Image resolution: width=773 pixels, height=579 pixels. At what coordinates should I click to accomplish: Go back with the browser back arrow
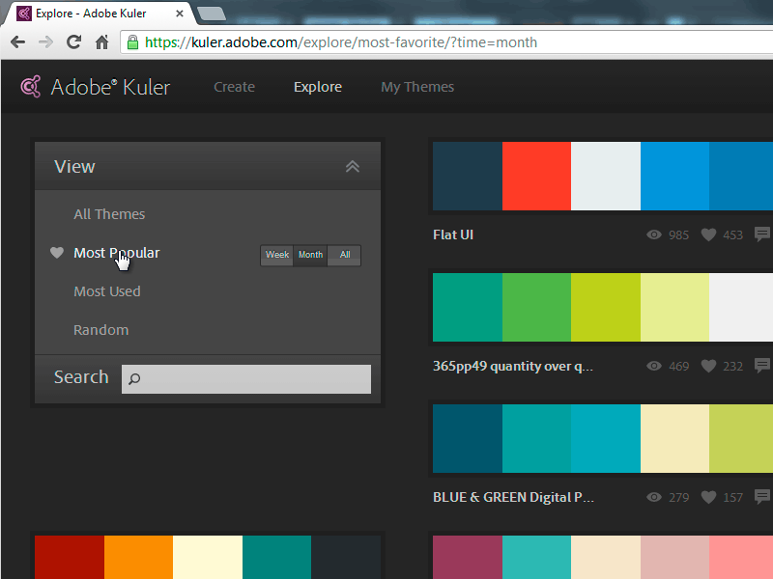tap(17, 42)
